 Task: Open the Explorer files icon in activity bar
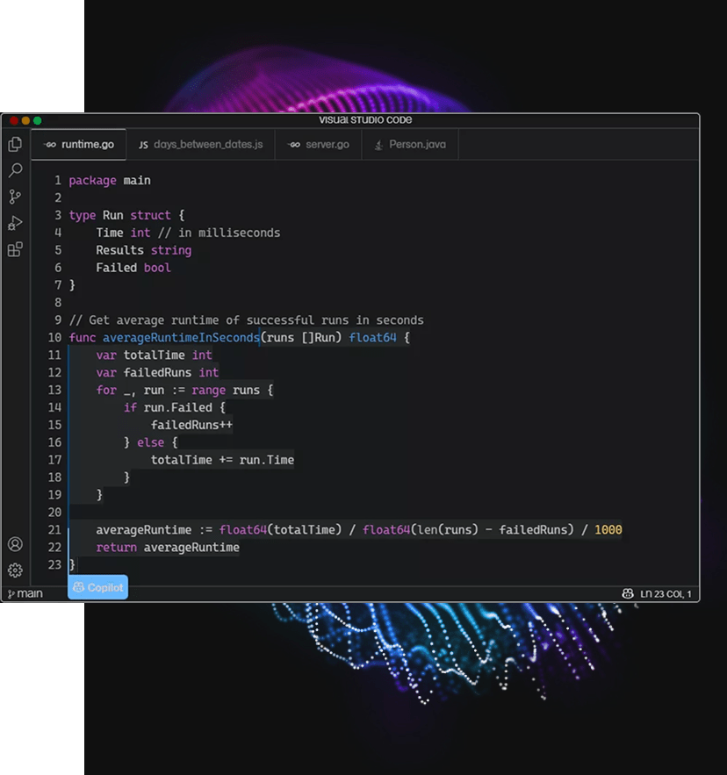point(15,145)
